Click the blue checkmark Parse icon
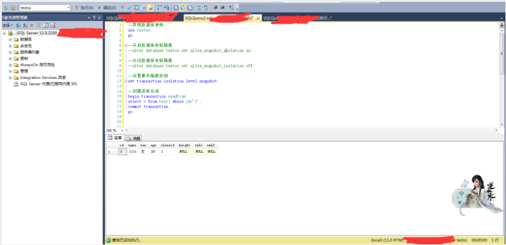The image size is (506, 245). click(129, 7)
